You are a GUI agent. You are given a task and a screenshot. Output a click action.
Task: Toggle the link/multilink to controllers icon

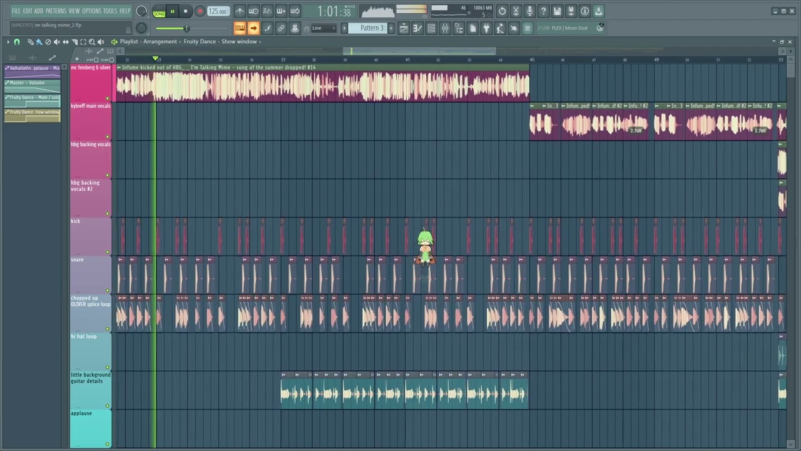coord(281,28)
